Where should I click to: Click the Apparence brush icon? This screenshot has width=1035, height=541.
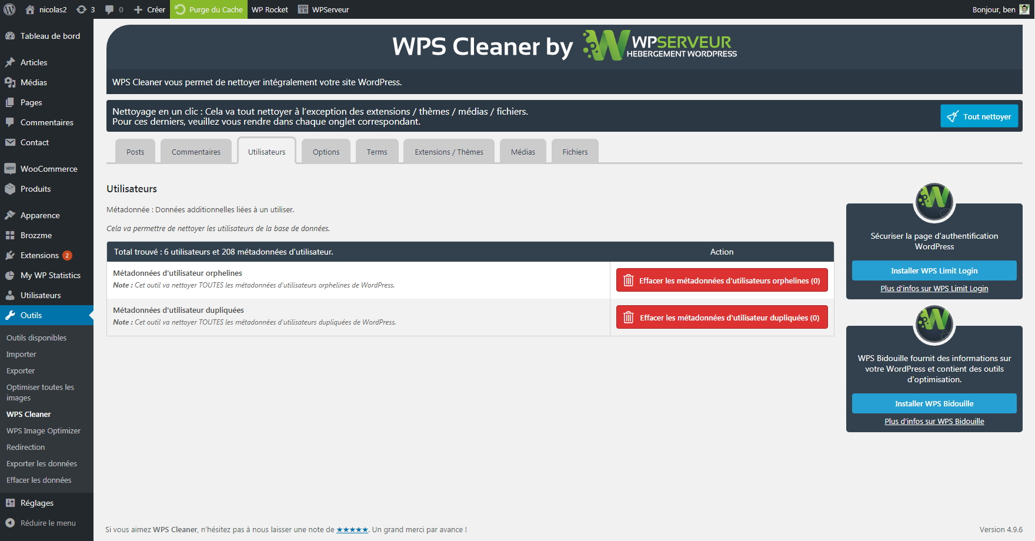(10, 215)
